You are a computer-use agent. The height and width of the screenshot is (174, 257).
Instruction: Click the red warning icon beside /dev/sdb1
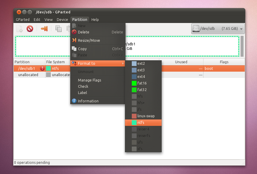42,68
